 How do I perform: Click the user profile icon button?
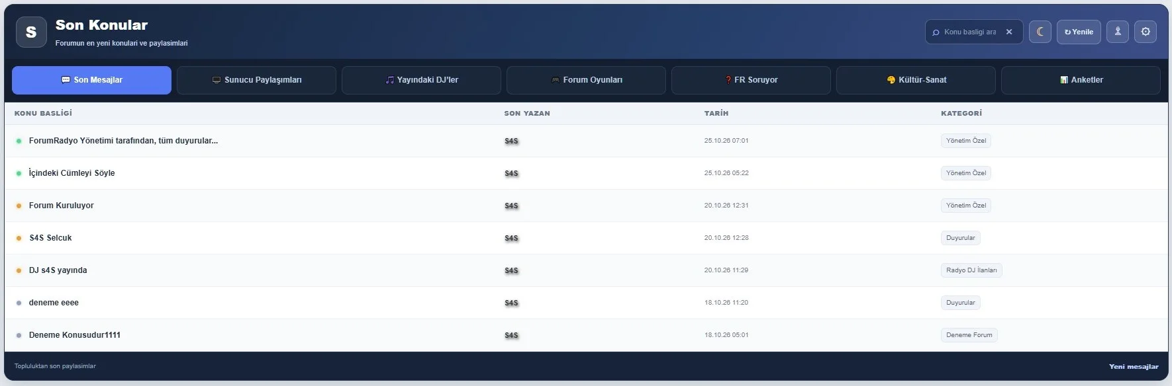coord(1118,32)
